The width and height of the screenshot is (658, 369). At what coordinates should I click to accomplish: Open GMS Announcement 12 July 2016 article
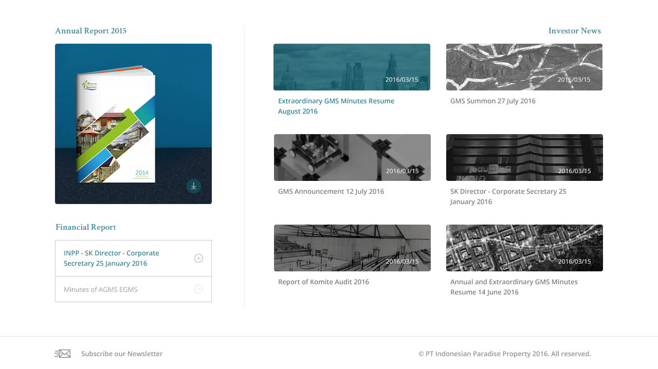[x=331, y=191]
